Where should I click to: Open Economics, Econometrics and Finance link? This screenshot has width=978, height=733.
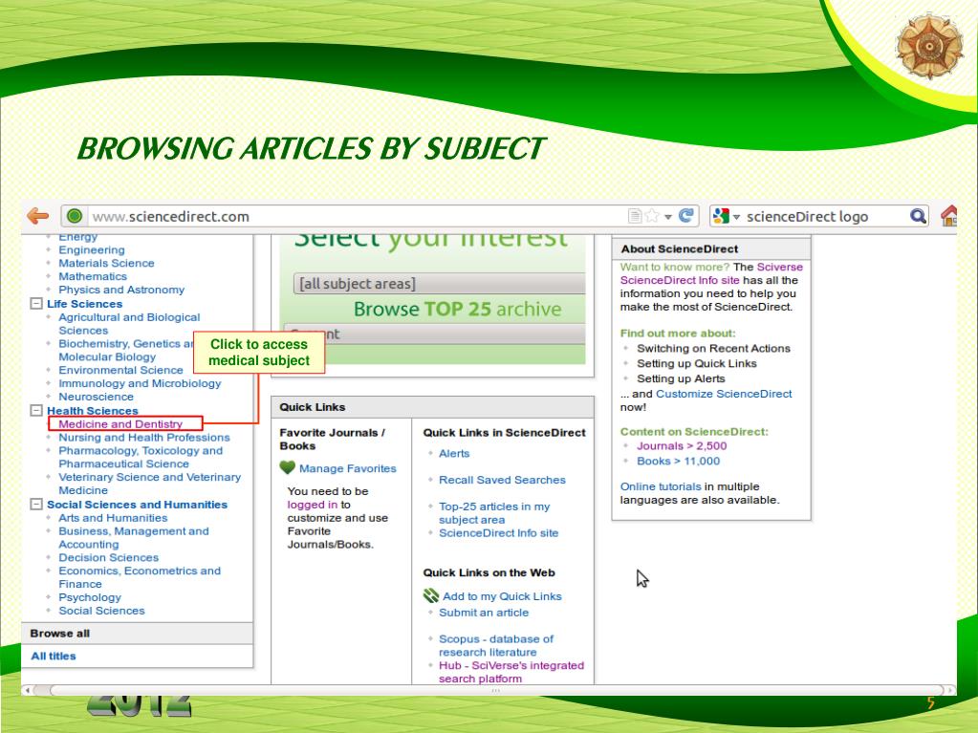pos(140,577)
